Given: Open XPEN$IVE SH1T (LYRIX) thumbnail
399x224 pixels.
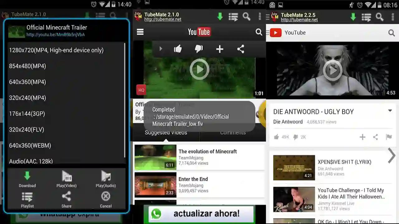Looking at the screenshot, I should [294, 168].
